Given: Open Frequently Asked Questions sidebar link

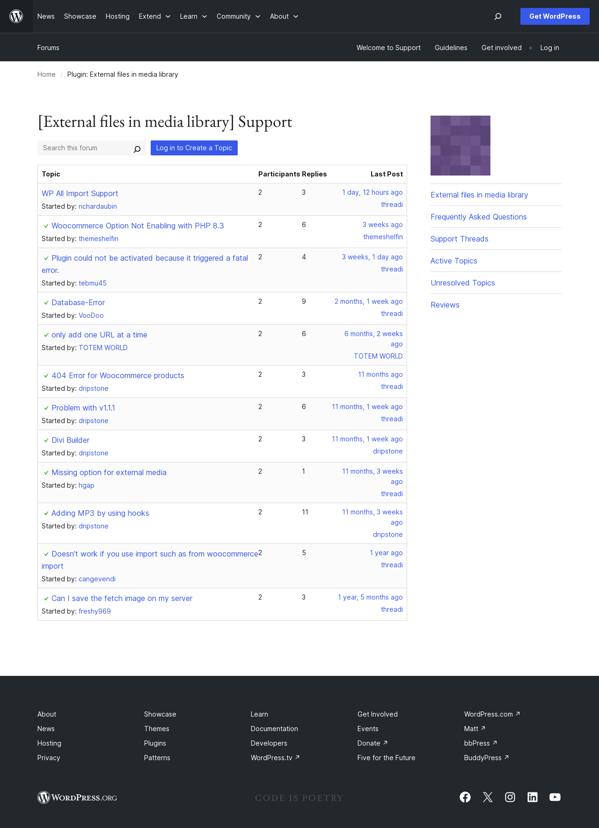Looking at the screenshot, I should 479,217.
